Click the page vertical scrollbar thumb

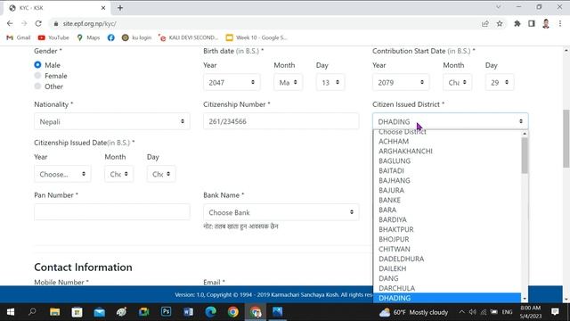(x=566, y=138)
